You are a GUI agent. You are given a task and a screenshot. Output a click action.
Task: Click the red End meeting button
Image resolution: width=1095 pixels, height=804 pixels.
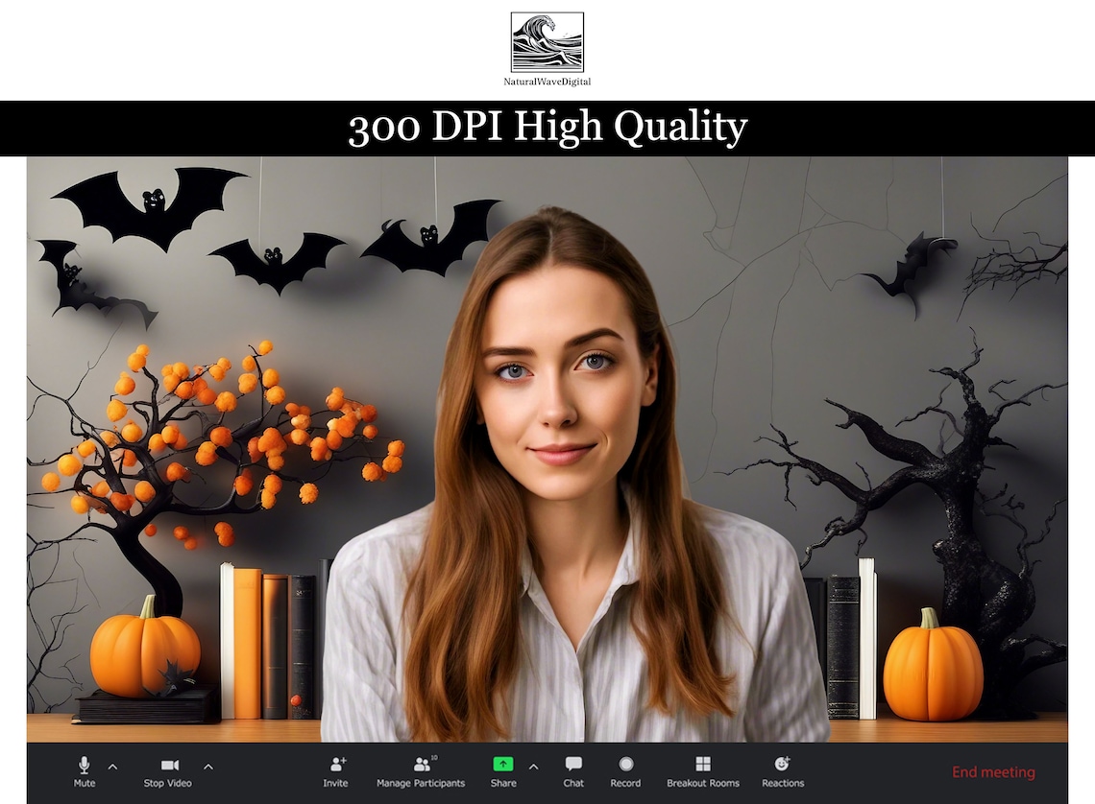(994, 772)
